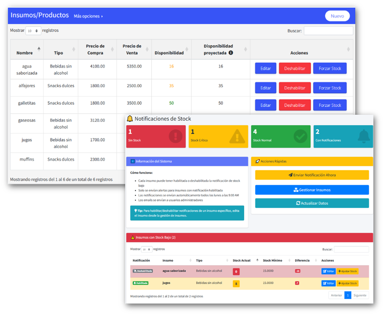Toggle the Habilitada notification badge for jugos
The height and width of the screenshot is (315, 384).
(x=142, y=283)
